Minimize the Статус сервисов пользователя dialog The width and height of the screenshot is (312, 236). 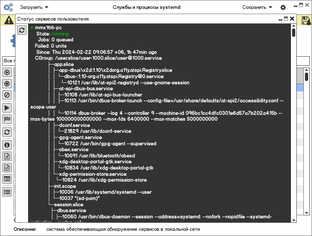pyautogui.click(x=280, y=19)
